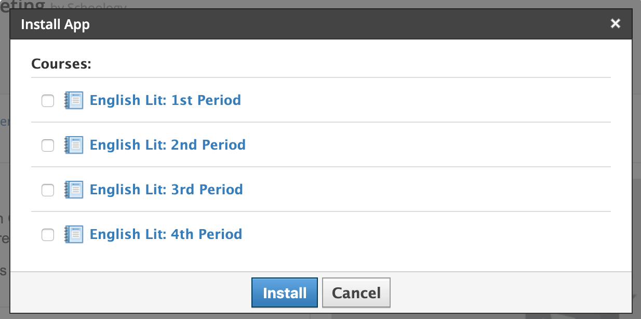The image size is (641, 319).
Task: Select the English Lit: 3rd Period link
Action: coord(166,190)
